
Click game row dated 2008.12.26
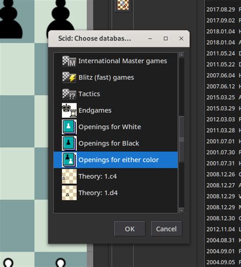coord(223,175)
